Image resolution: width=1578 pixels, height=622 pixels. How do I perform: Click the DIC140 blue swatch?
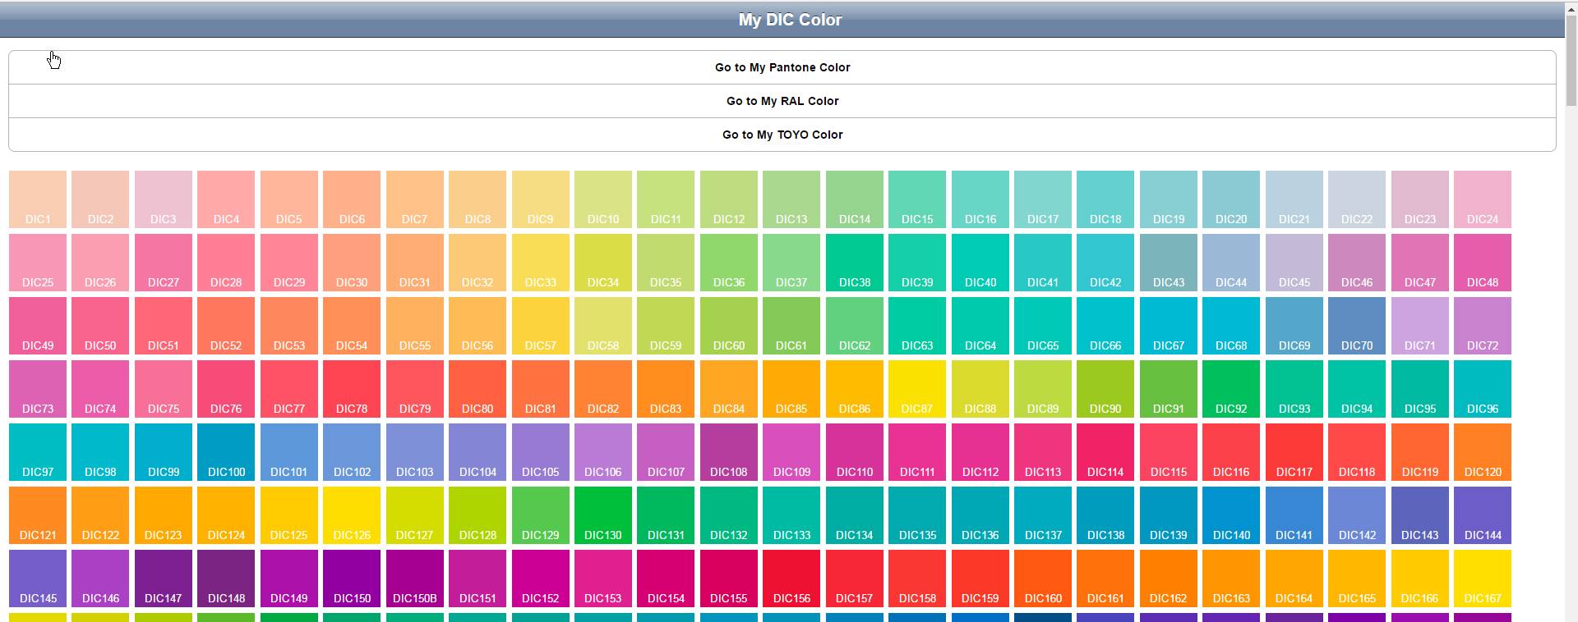coord(1231,515)
